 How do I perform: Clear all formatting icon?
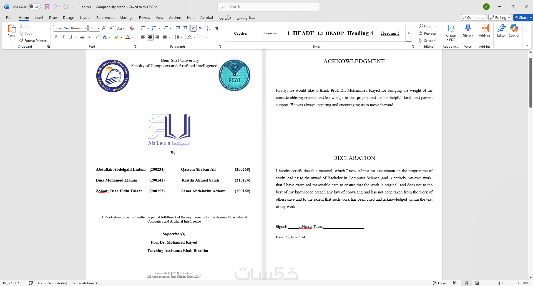(132, 28)
